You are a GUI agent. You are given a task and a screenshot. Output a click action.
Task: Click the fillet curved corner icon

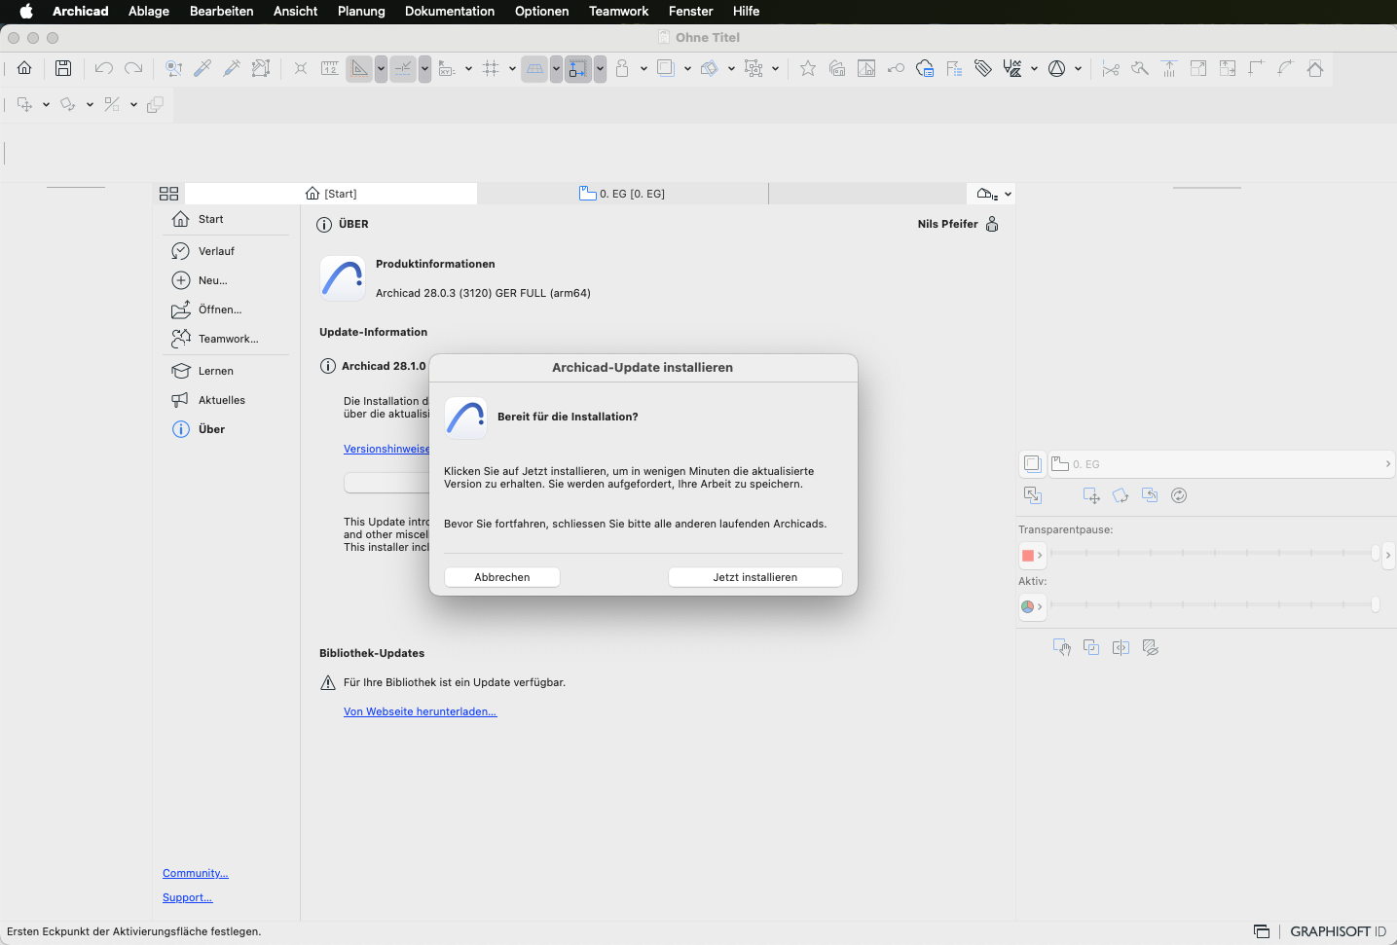pyautogui.click(x=1286, y=68)
